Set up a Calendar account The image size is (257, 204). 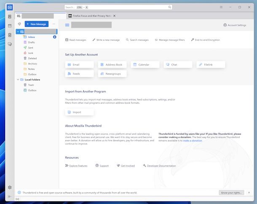coord(145,65)
